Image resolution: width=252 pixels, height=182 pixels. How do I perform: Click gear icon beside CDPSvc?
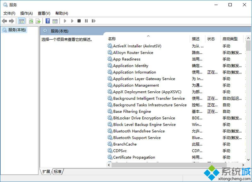point(110,151)
